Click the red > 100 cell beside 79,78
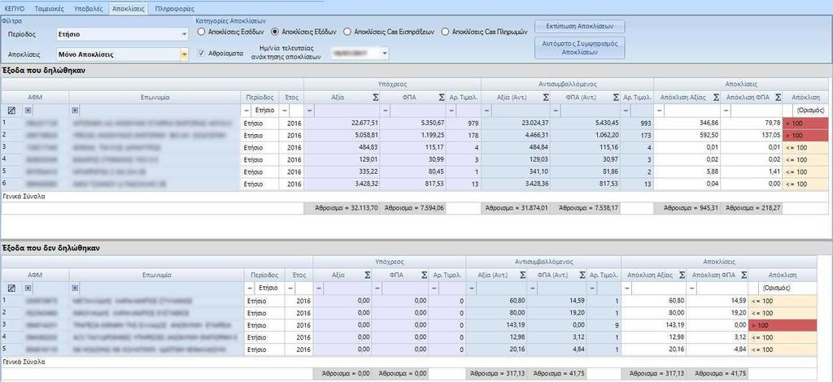The width and height of the screenshot is (833, 382). click(806, 123)
